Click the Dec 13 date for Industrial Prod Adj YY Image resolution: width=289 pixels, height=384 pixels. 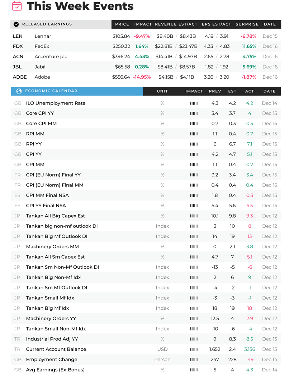point(270,339)
